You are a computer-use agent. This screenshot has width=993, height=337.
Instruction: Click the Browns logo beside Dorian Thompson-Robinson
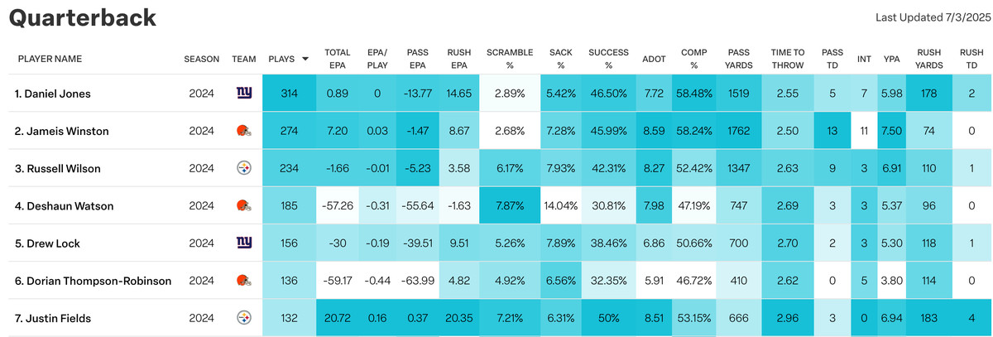coord(243,280)
